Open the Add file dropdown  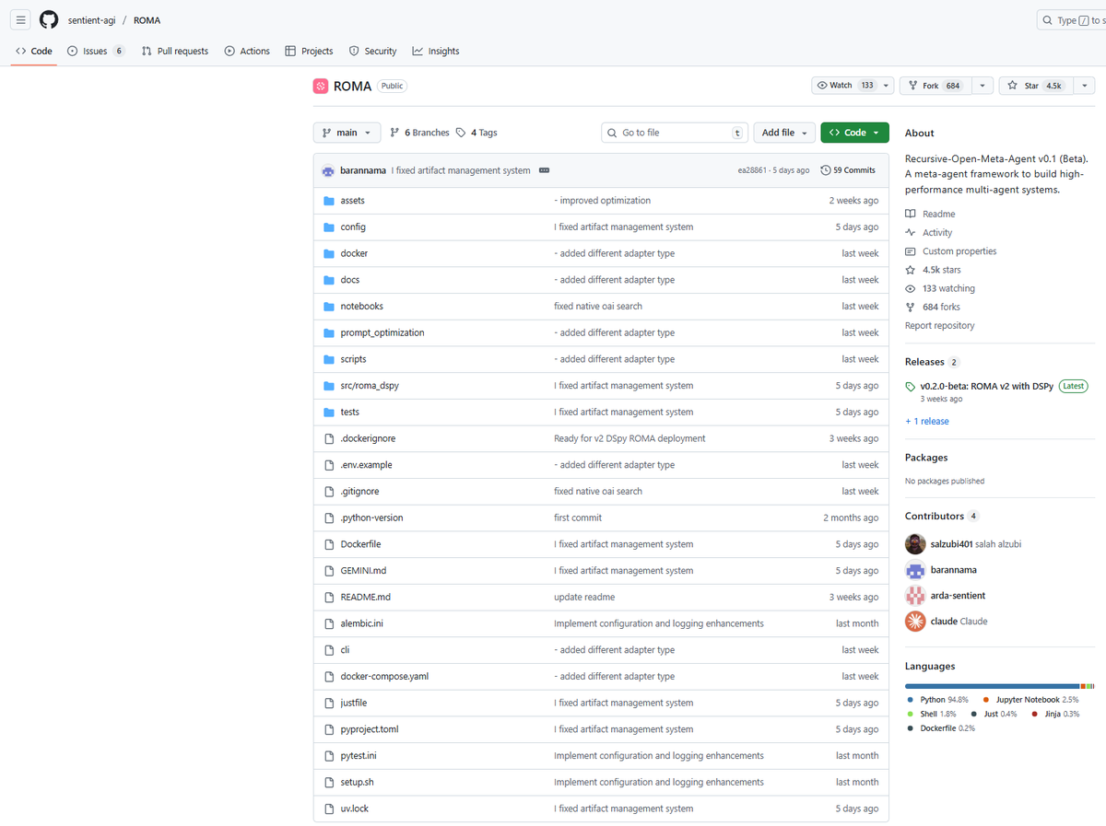coord(784,133)
